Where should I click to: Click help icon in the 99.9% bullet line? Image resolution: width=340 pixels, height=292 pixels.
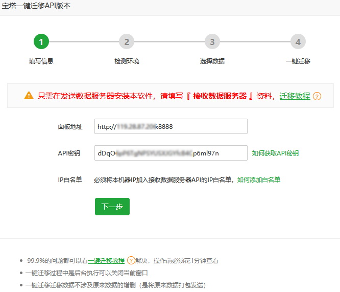(131, 260)
